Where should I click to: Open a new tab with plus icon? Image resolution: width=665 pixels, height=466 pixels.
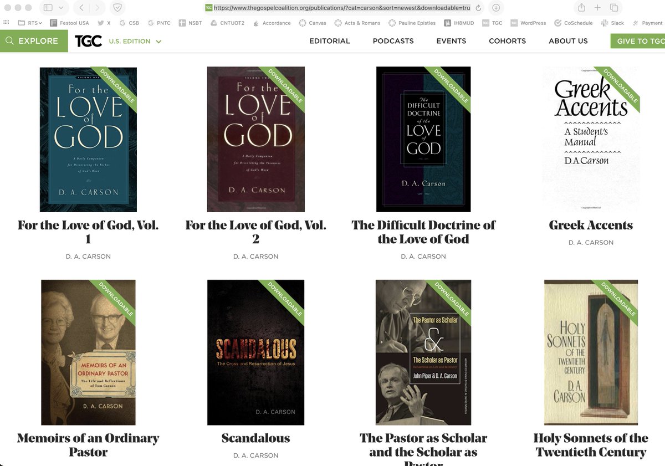[x=597, y=8]
